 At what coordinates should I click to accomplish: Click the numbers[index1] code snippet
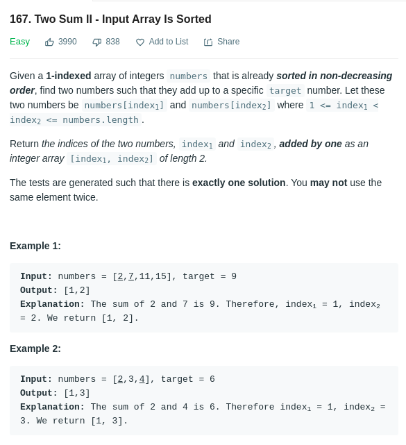124,106
